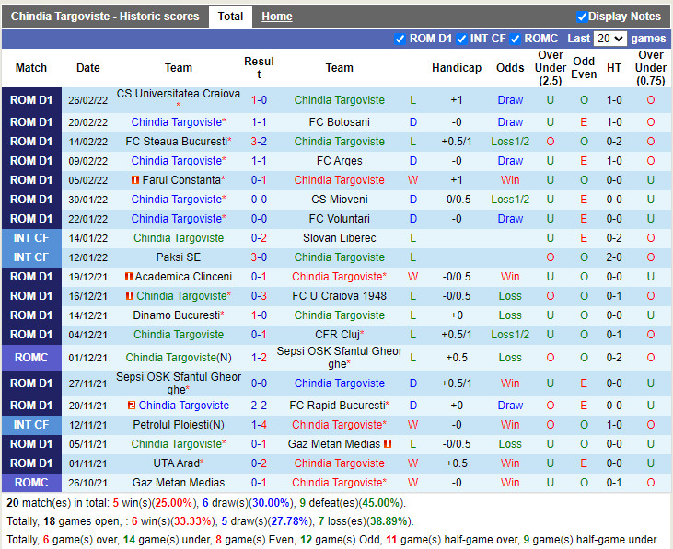Open the Last games count dropdown
Image resolution: width=673 pixels, height=549 pixels.
pyautogui.click(x=609, y=39)
